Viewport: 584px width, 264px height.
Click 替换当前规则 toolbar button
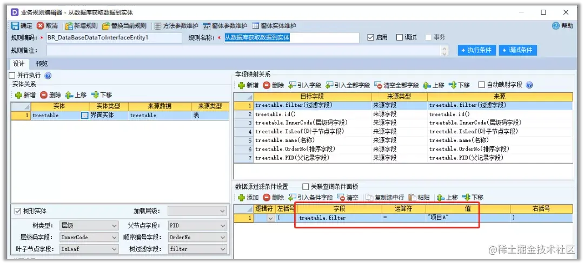[x=124, y=26]
